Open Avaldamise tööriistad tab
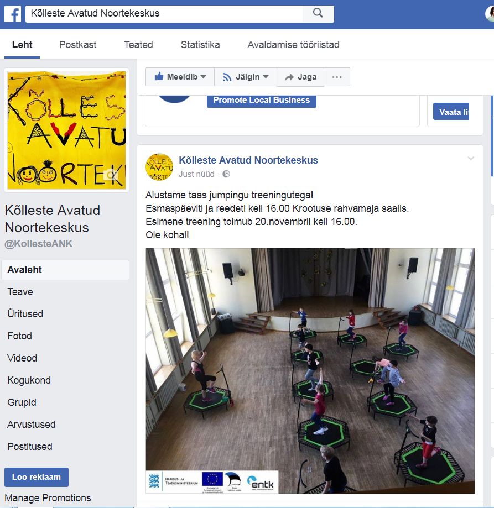The image size is (494, 508). [293, 45]
